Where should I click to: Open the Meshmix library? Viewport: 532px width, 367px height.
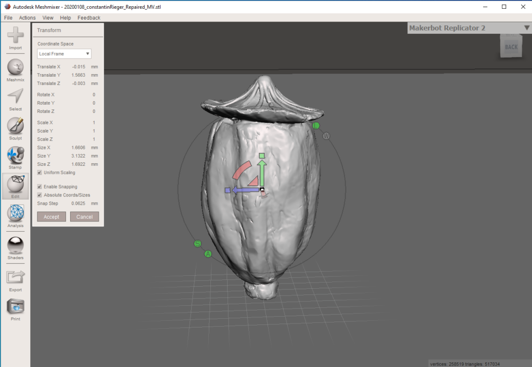(x=15, y=70)
